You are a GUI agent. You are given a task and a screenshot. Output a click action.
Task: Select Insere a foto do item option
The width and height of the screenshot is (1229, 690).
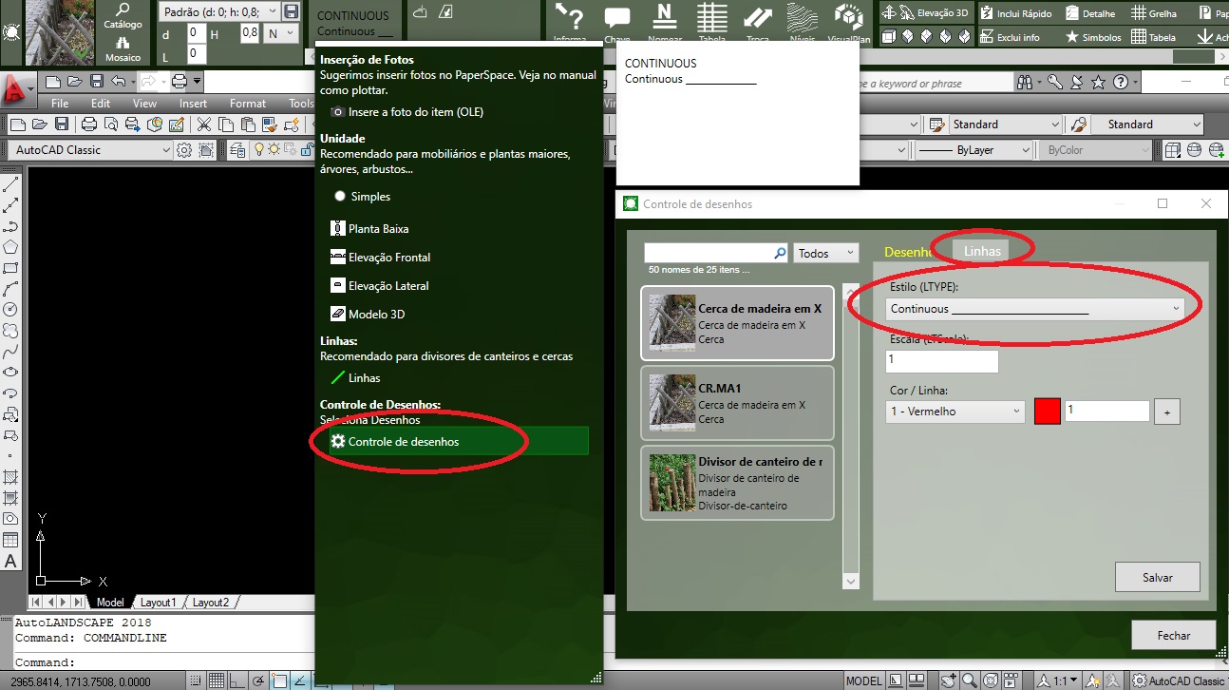[337, 112]
